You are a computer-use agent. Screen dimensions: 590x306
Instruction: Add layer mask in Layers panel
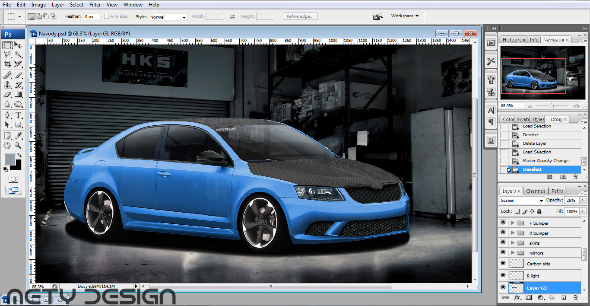[x=529, y=298]
